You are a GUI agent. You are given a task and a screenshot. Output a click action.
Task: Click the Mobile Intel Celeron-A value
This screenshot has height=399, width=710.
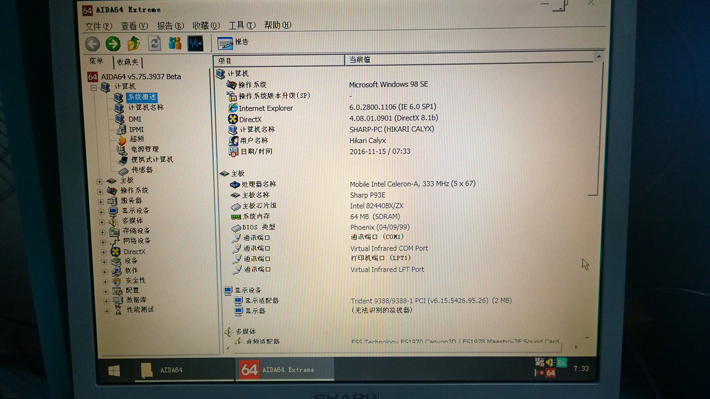coord(413,183)
